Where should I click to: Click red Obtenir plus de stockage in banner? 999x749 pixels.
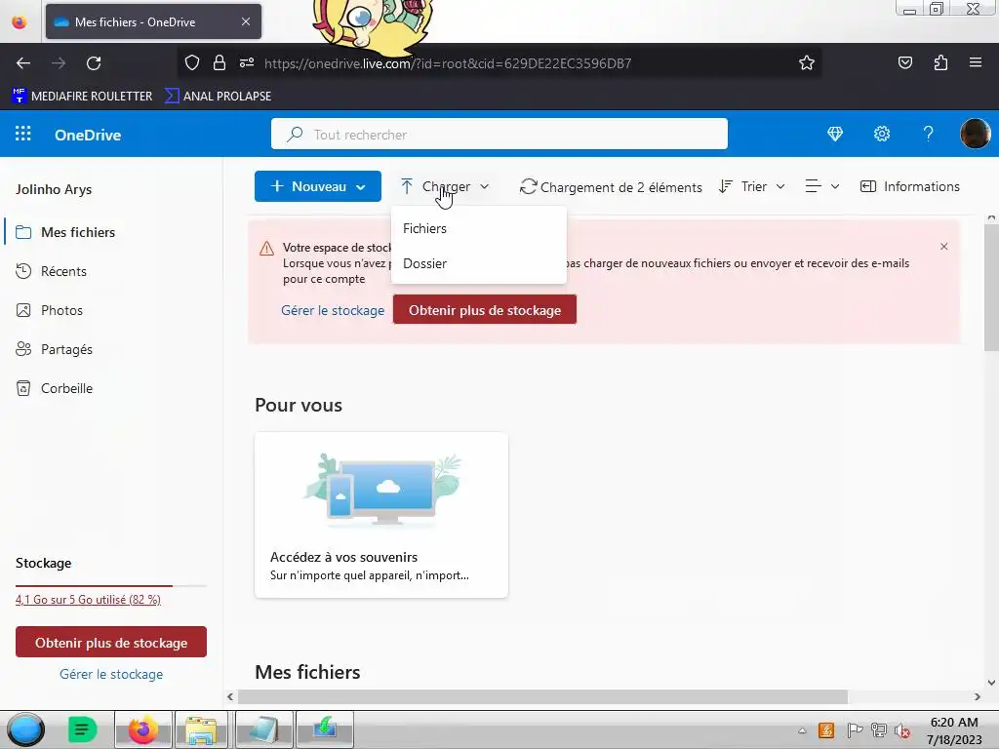point(485,310)
